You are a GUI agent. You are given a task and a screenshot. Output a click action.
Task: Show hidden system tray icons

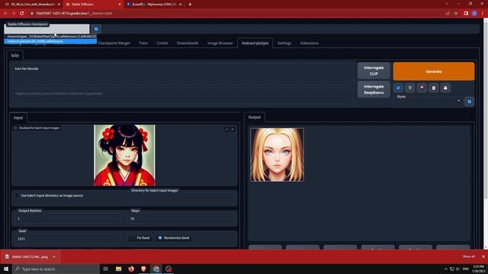tap(445, 269)
